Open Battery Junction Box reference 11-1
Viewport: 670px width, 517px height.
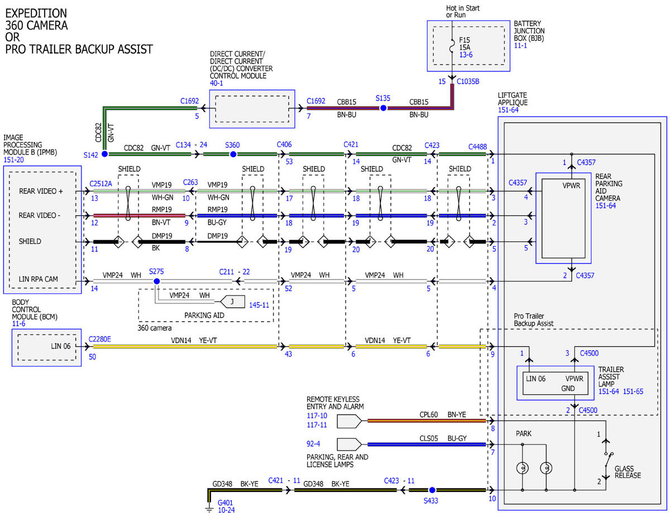[520, 46]
